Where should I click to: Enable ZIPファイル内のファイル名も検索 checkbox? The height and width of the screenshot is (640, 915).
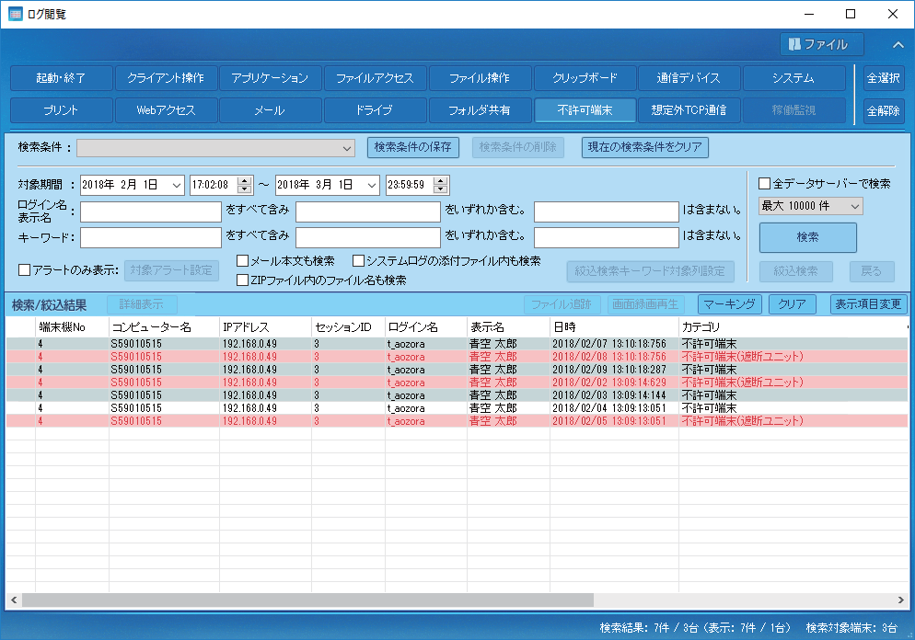[x=243, y=280]
